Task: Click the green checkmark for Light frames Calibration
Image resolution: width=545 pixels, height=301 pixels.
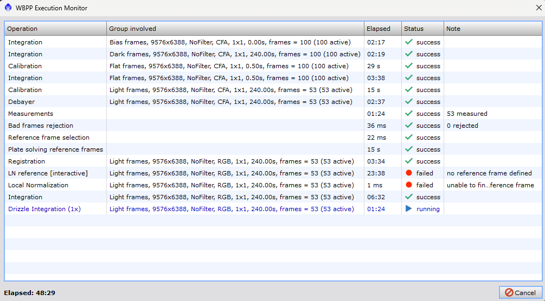Action: pos(409,89)
